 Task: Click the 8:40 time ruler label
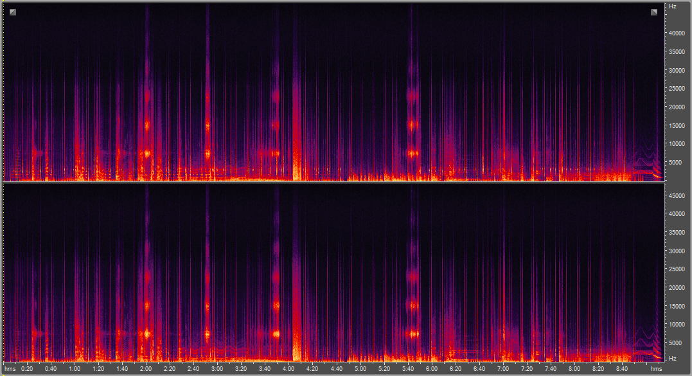coord(622,369)
